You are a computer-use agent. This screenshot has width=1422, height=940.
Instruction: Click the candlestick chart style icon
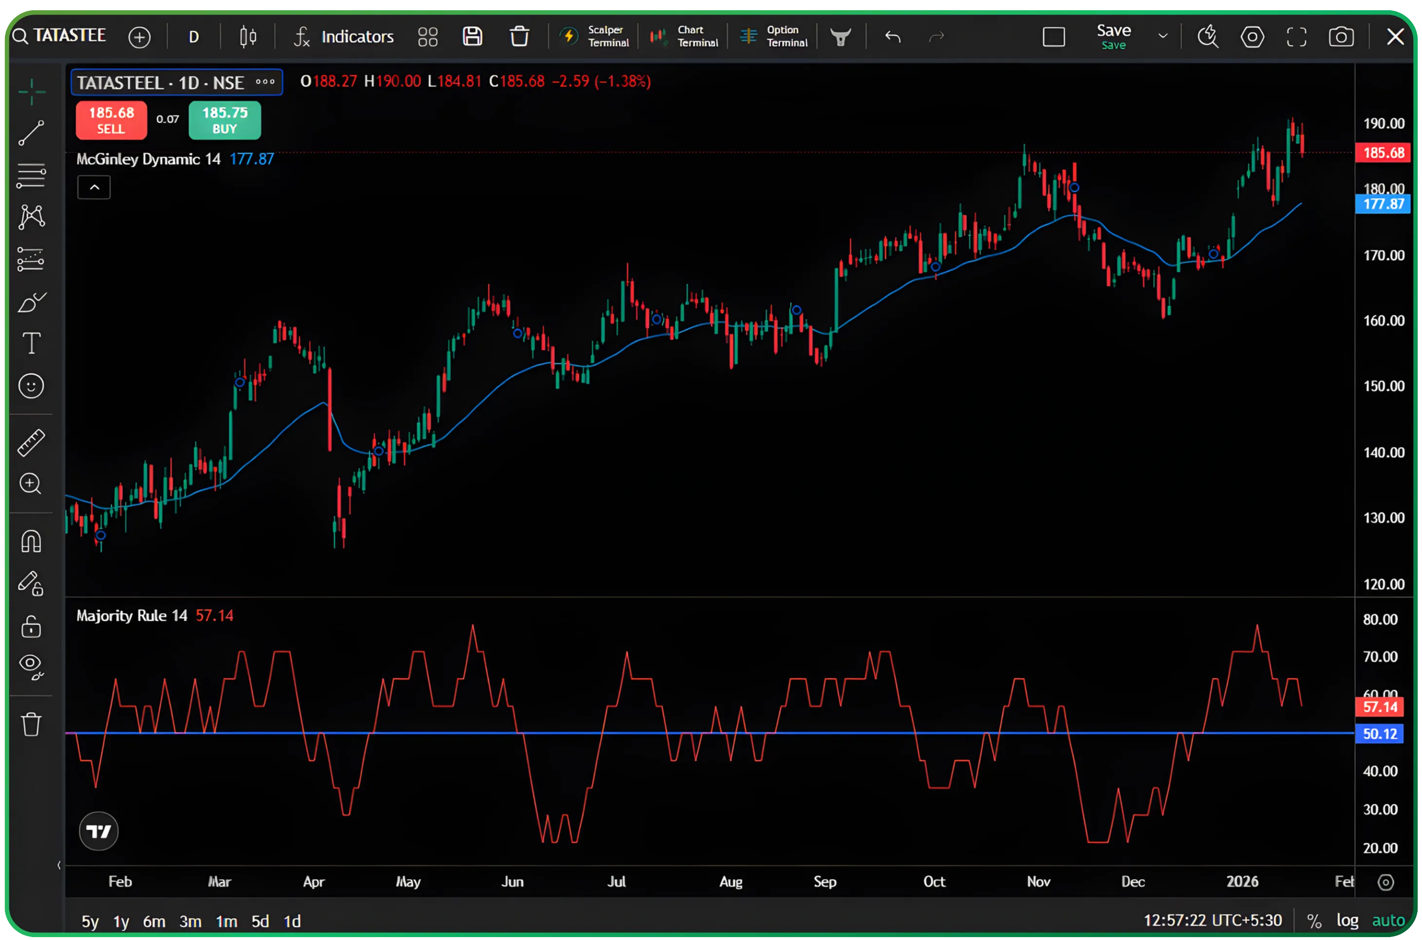[248, 37]
